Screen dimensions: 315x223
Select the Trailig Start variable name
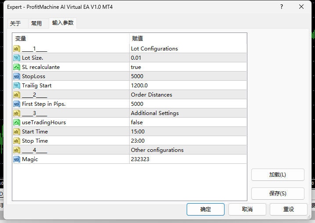37,86
